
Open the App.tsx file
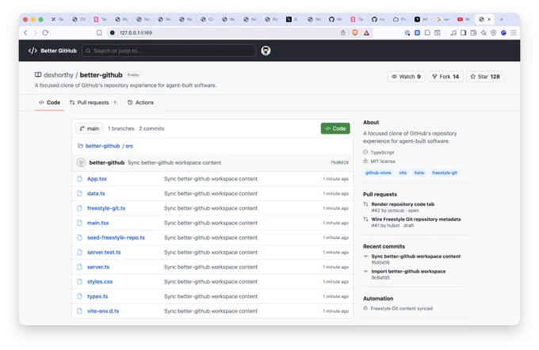pos(97,179)
